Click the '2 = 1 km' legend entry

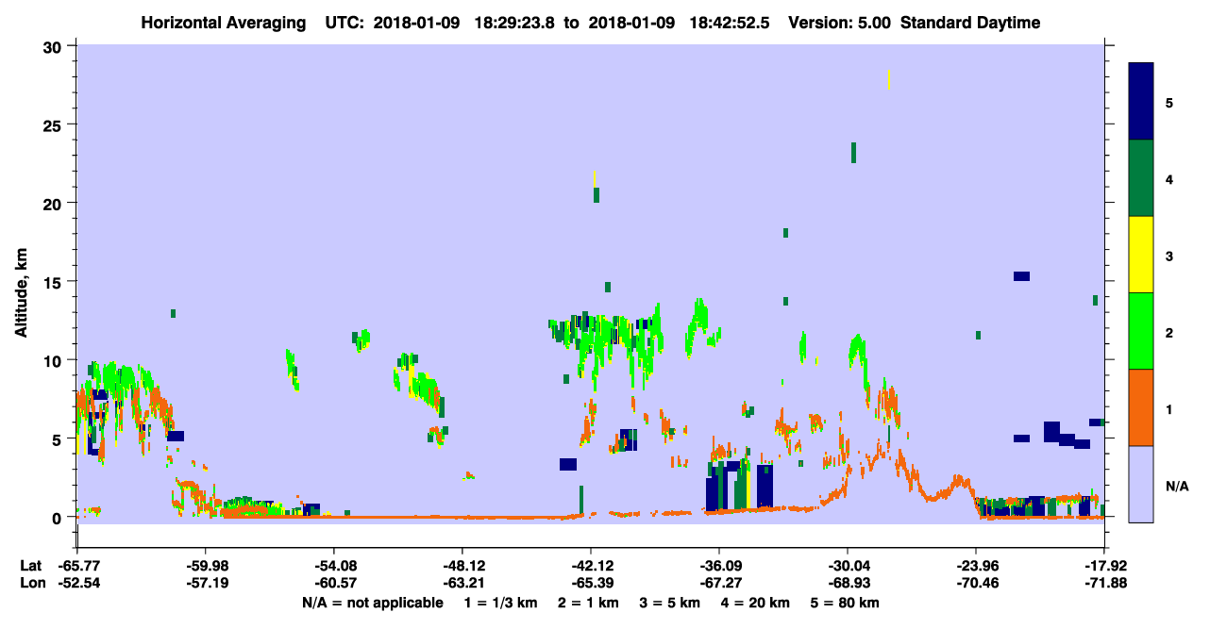(587, 603)
